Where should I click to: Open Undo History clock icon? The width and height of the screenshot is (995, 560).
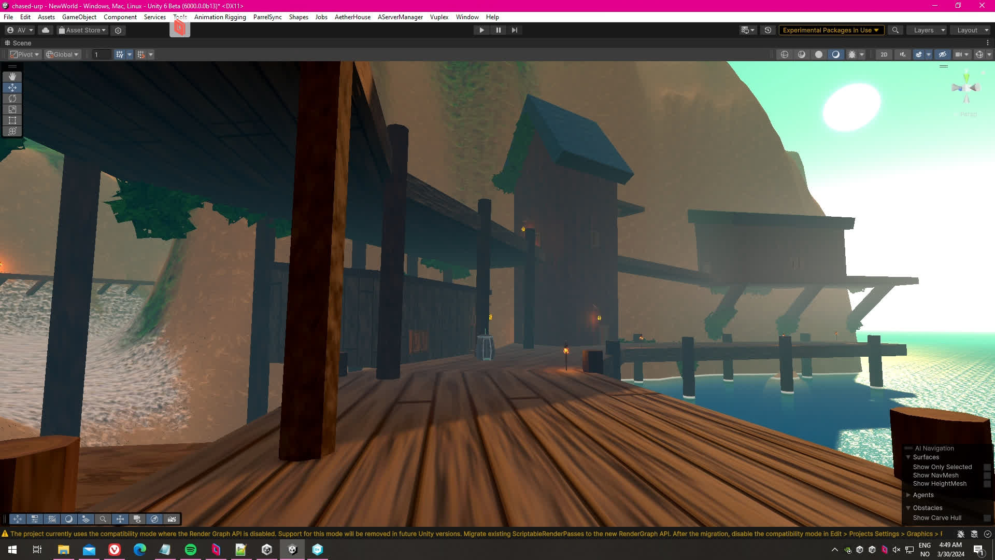tap(768, 30)
